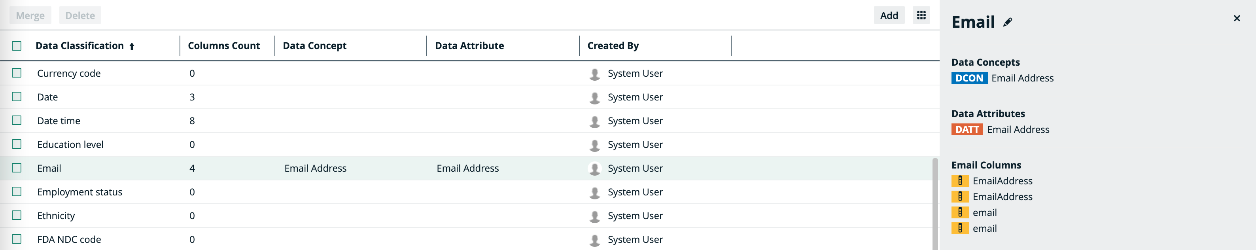Select the FDA NDC code classification

(x=69, y=239)
